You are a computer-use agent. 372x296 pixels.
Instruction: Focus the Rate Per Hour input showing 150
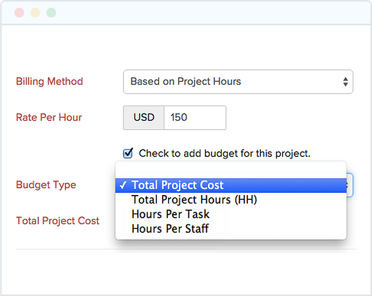194,117
